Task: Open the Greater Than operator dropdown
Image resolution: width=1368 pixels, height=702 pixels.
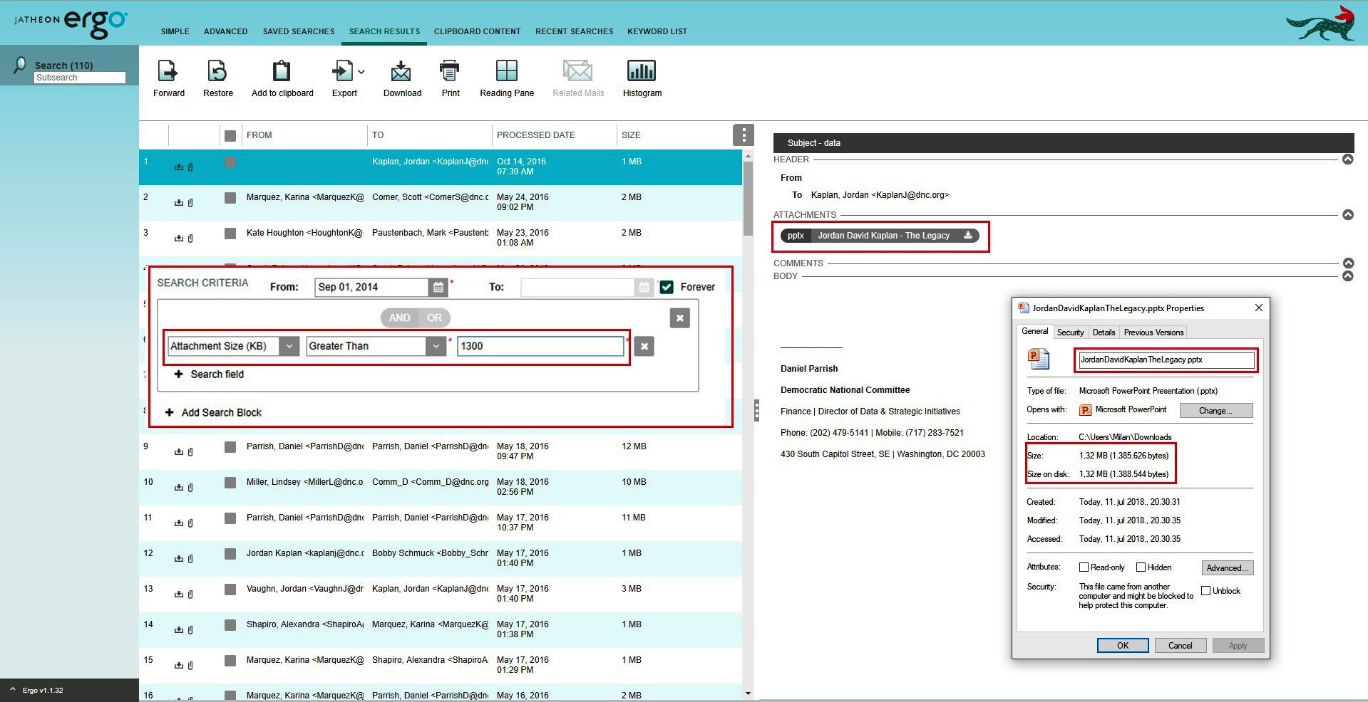Action: (436, 346)
